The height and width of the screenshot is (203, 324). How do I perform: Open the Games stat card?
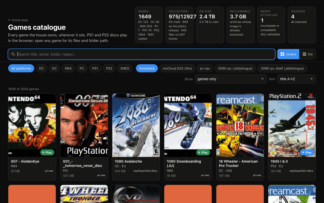(x=149, y=25)
